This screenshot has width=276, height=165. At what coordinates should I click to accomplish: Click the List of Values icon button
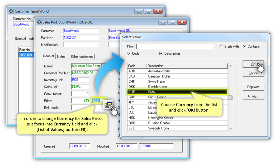(x=108, y=105)
